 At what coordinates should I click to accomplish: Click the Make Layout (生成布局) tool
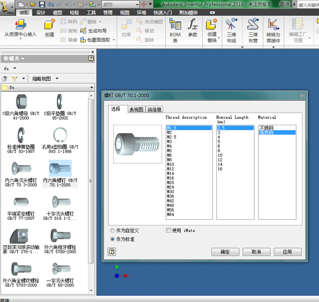(x=94, y=31)
